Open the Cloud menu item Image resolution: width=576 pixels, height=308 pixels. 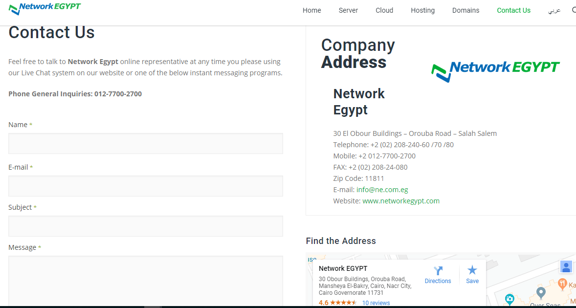[x=384, y=10]
